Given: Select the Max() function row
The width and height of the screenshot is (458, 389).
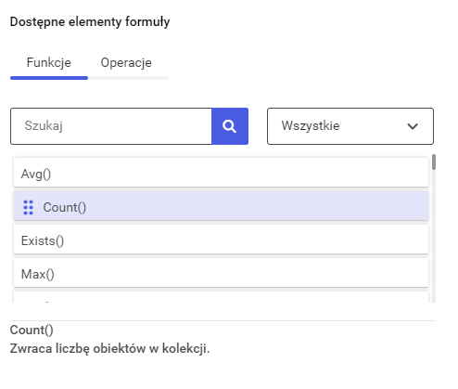Looking at the screenshot, I should [x=221, y=273].
